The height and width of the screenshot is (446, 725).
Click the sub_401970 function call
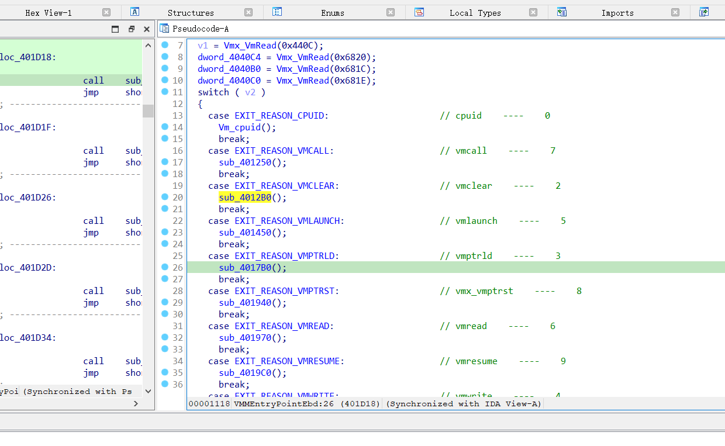[x=245, y=338]
